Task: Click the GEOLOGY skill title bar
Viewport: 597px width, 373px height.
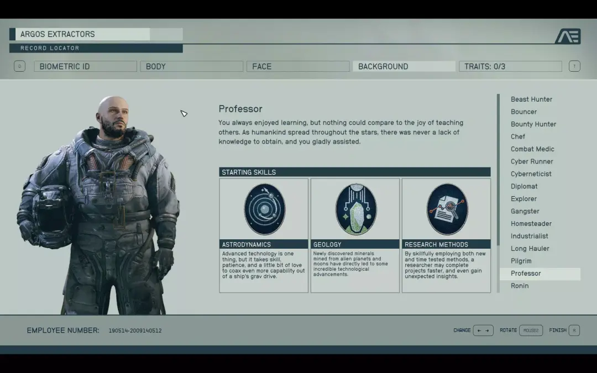Action: click(x=355, y=244)
